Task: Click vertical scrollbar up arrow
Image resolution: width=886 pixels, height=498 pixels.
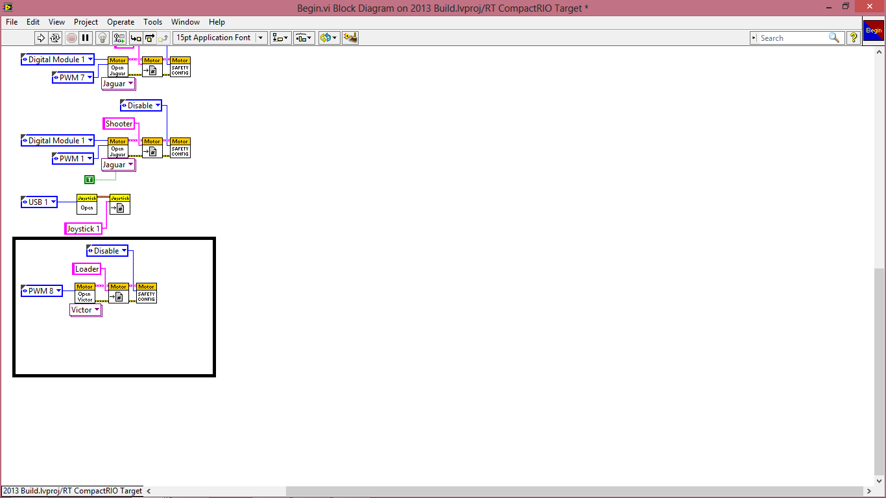Action: click(880, 52)
